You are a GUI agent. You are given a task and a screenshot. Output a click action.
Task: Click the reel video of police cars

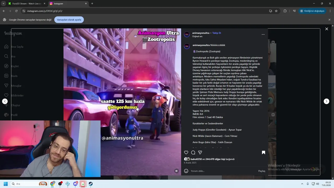click(x=122, y=102)
